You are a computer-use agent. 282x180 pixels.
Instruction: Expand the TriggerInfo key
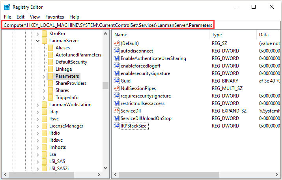coord(44,98)
